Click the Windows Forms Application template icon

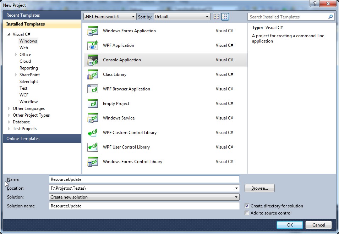click(x=93, y=31)
